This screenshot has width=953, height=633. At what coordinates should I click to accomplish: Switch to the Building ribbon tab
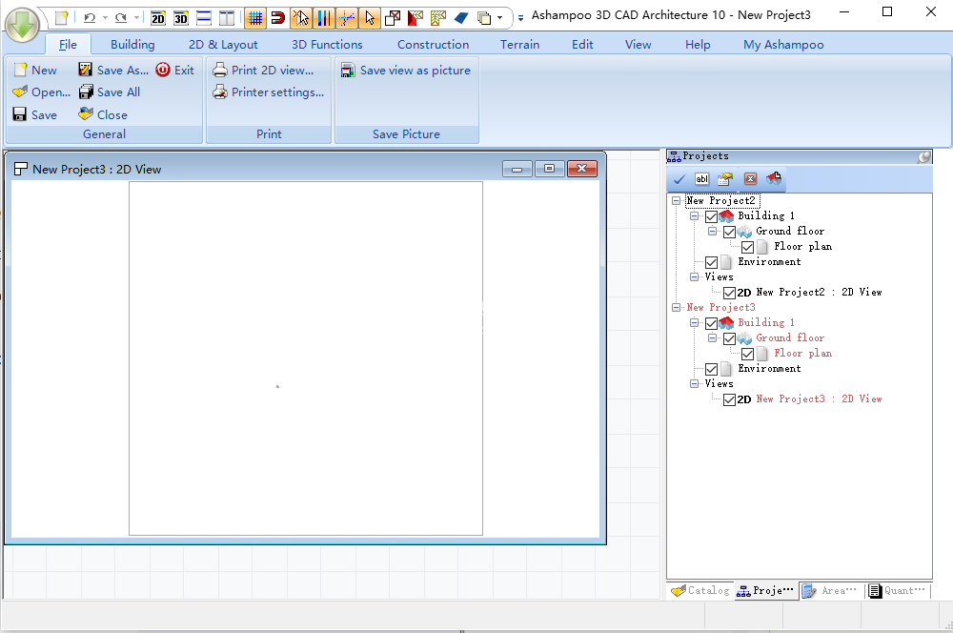(x=132, y=45)
